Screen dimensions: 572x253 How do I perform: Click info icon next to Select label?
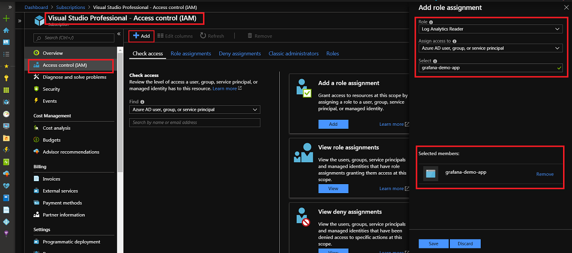pos(435,61)
